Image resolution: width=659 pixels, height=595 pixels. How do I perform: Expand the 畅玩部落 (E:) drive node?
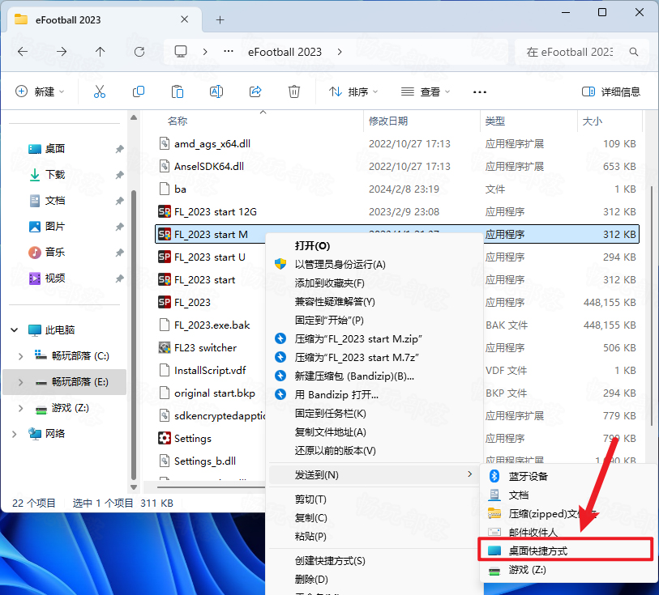point(20,382)
